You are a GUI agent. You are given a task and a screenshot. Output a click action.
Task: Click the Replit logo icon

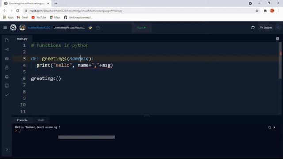tap(13, 27)
